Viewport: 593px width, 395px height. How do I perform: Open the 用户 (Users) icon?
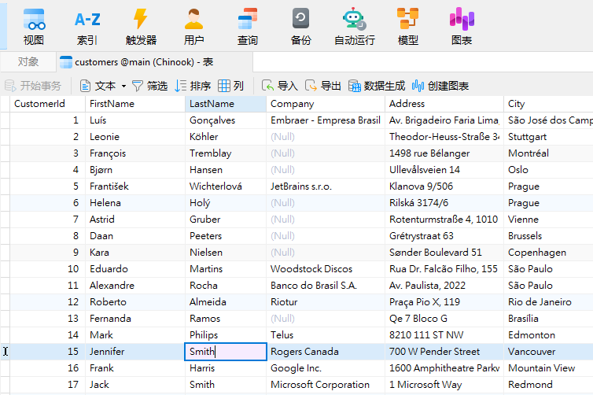(193, 27)
